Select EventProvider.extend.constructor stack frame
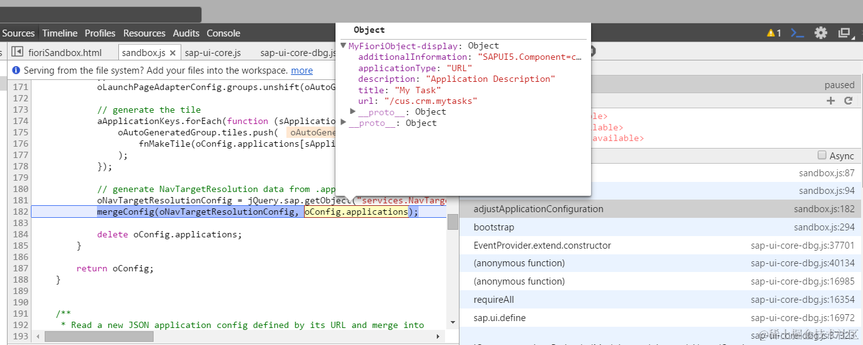The image size is (863, 345). tap(660, 246)
